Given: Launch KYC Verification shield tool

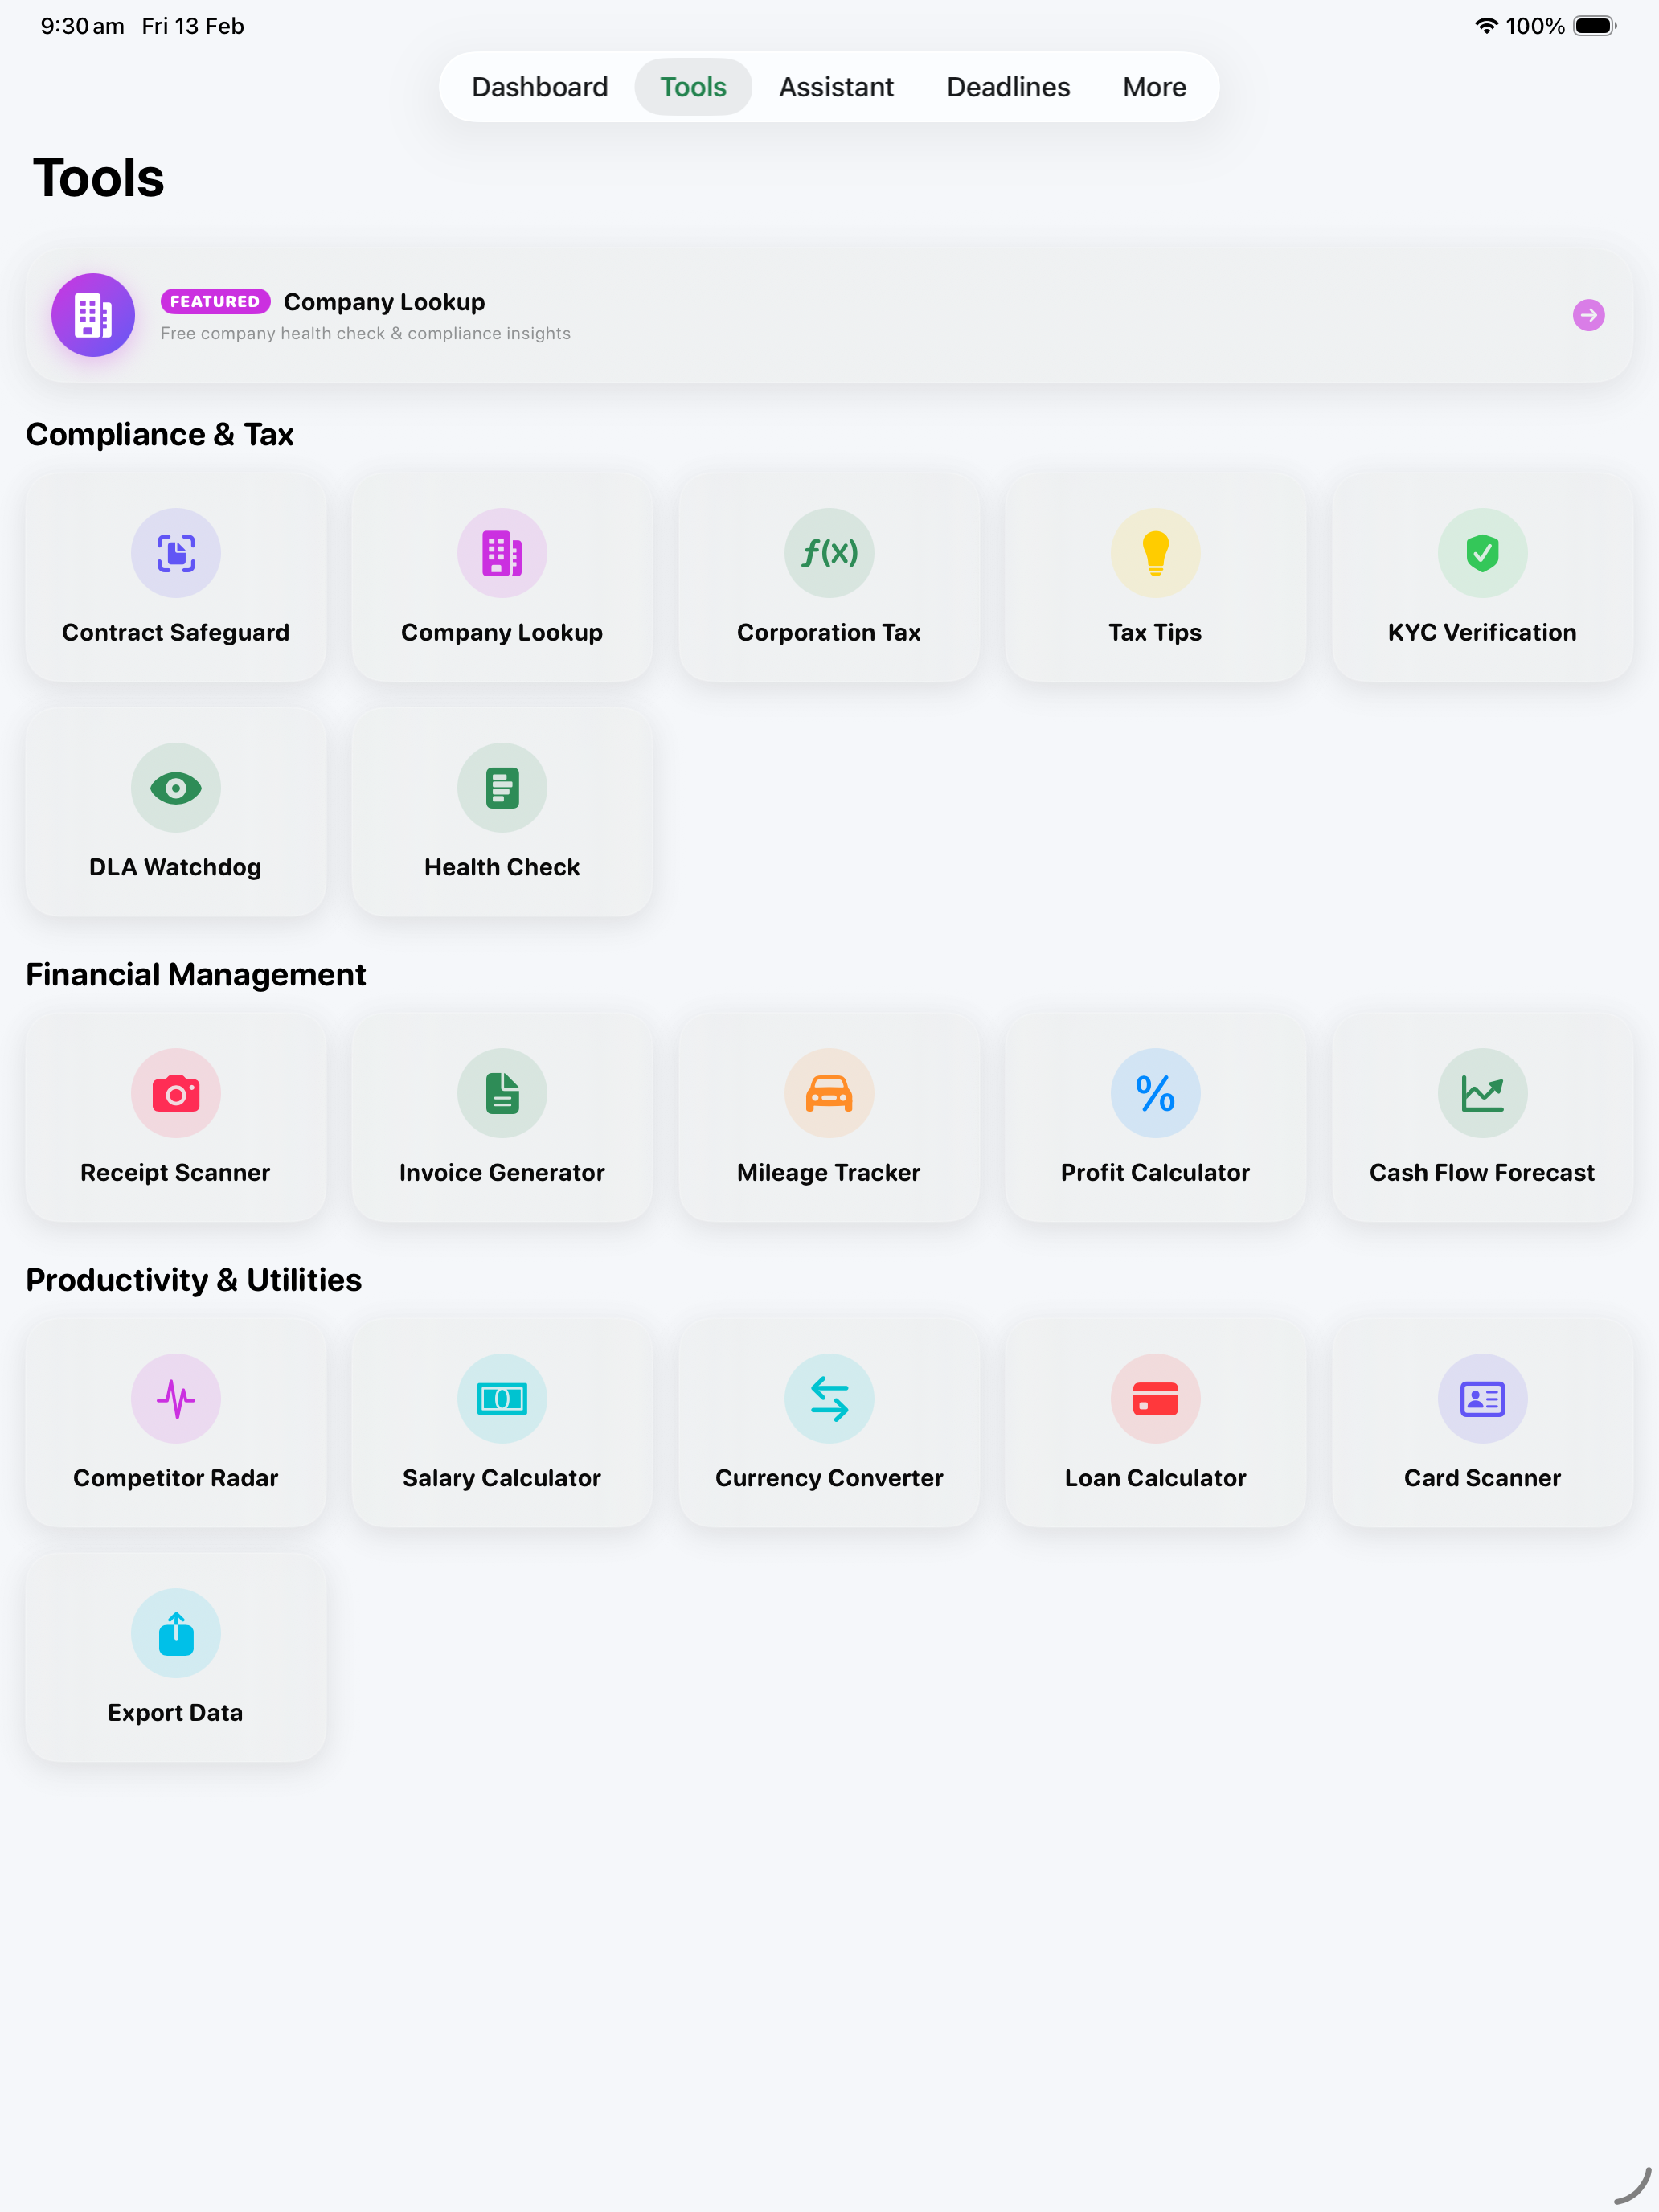Looking at the screenshot, I should point(1482,578).
